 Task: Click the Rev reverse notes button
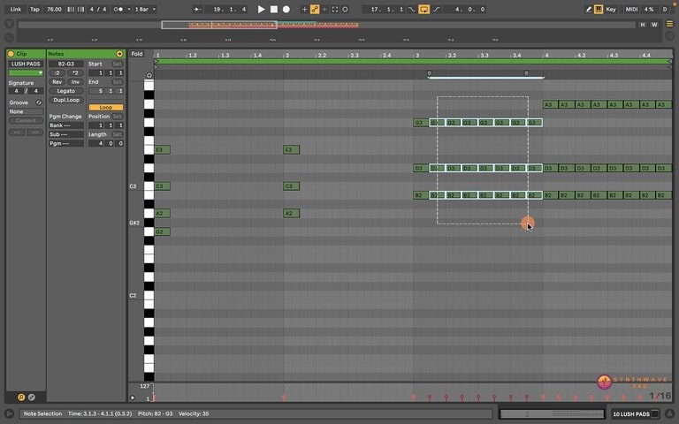click(x=57, y=82)
